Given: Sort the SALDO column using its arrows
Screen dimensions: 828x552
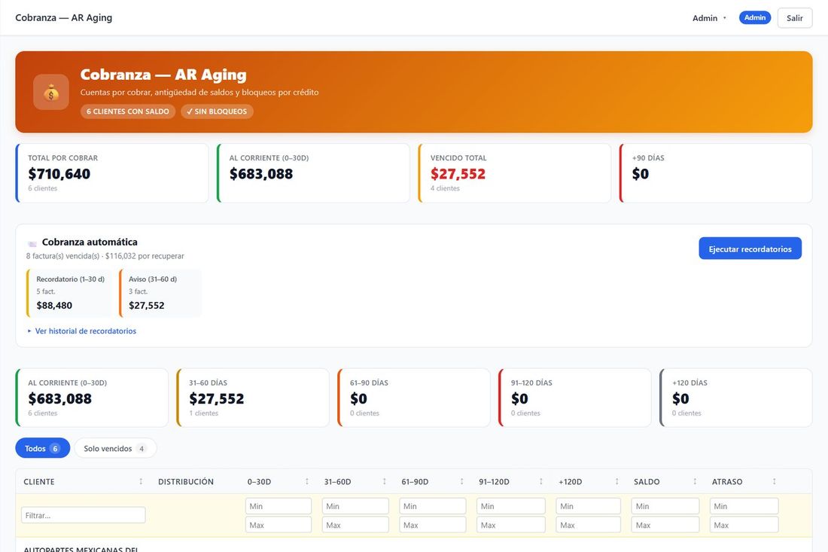Looking at the screenshot, I should click(x=695, y=481).
